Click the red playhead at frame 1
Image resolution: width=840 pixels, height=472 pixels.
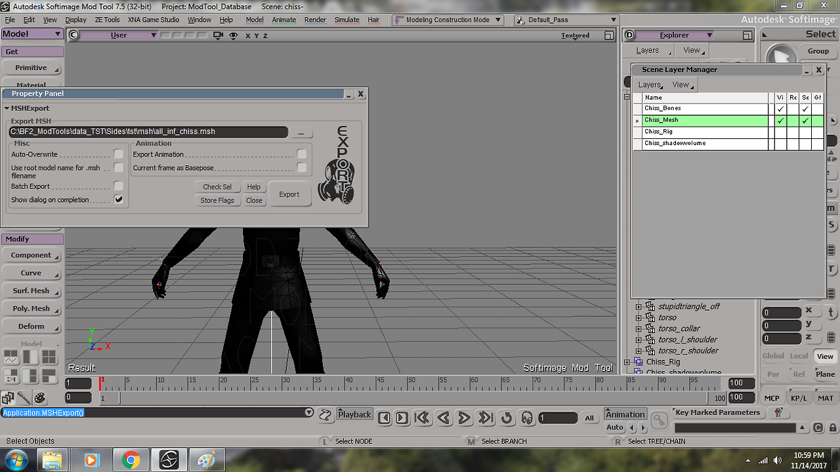coord(100,383)
